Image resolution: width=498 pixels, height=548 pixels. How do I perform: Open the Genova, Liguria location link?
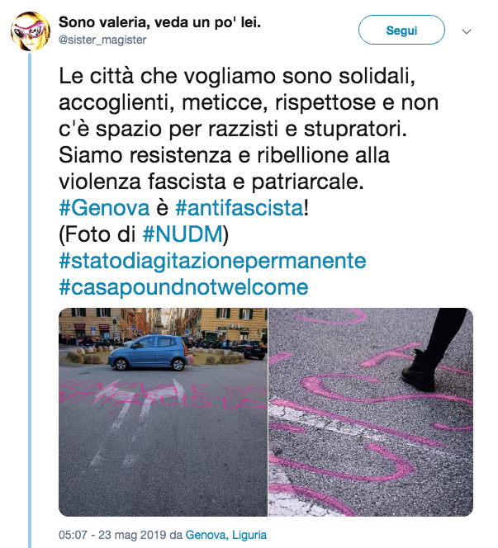click(x=226, y=535)
